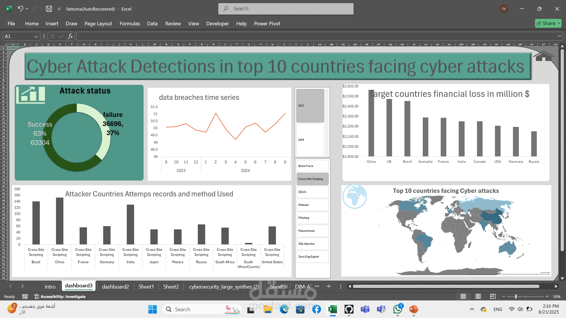566x318 pixels.
Task: Switch to the dashboard2 sheet tab
Action: click(x=115, y=286)
